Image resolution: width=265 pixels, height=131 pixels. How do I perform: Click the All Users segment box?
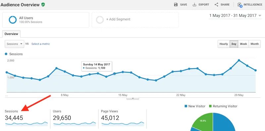coord(46,20)
